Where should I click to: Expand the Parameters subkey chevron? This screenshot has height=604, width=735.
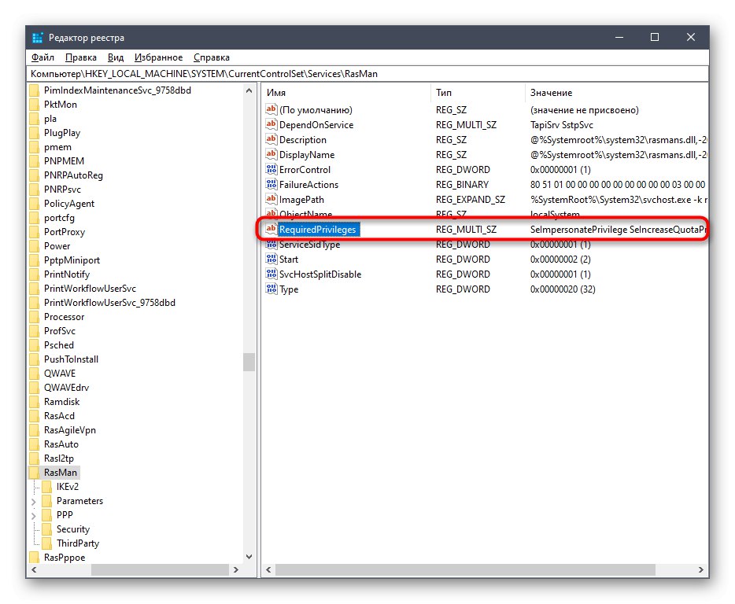[x=34, y=502]
